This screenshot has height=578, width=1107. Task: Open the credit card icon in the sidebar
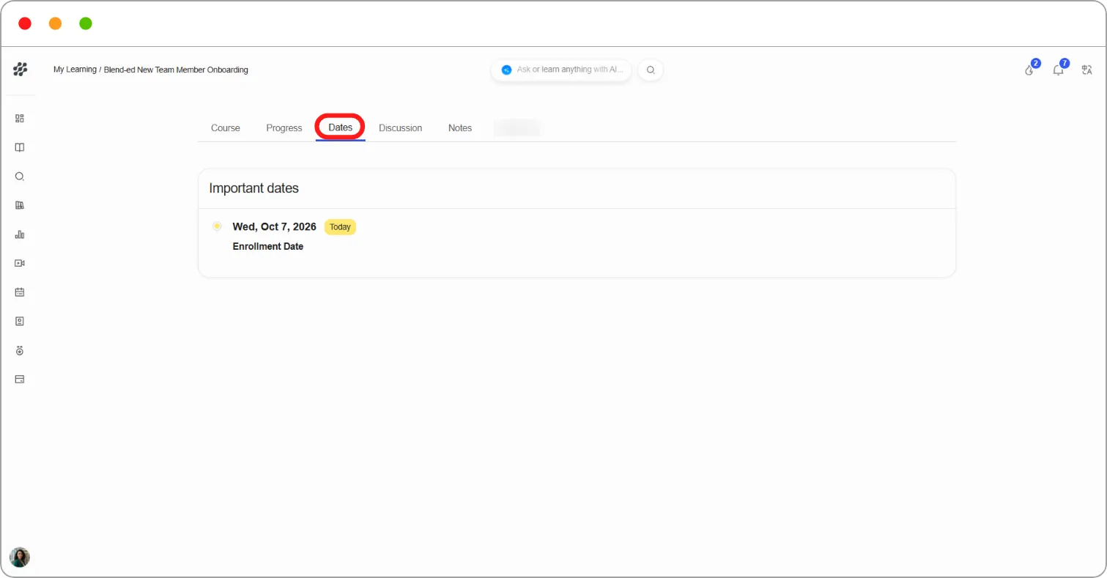point(20,379)
